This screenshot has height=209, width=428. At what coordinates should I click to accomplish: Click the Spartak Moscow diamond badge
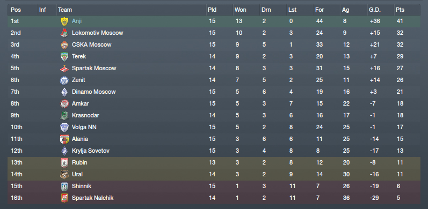[x=64, y=69]
